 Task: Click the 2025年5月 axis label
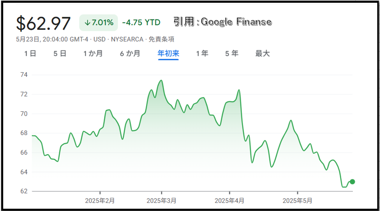click(297, 200)
